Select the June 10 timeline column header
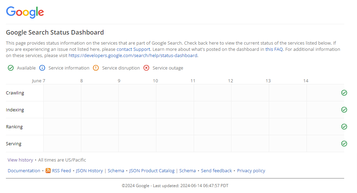Image resolution: width=357 pixels, height=193 pixels. [x=155, y=81]
